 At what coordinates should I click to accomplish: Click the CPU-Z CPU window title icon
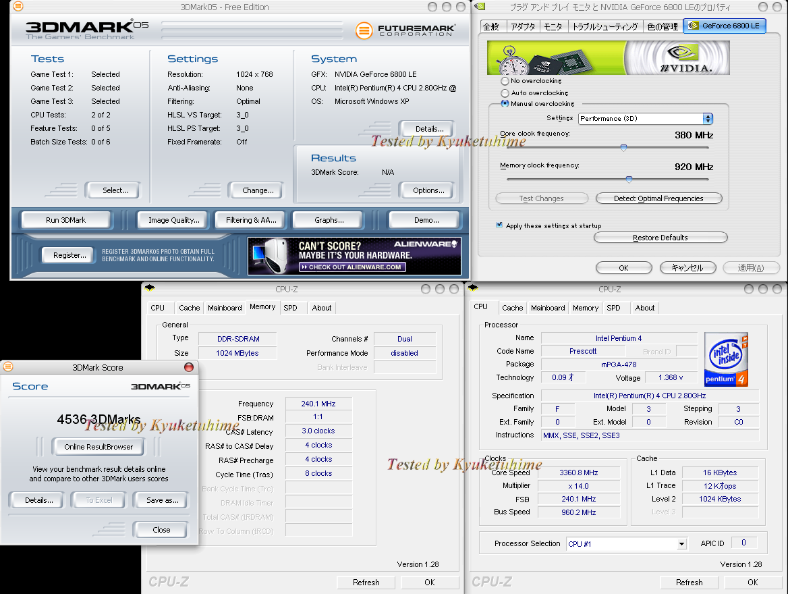point(472,288)
